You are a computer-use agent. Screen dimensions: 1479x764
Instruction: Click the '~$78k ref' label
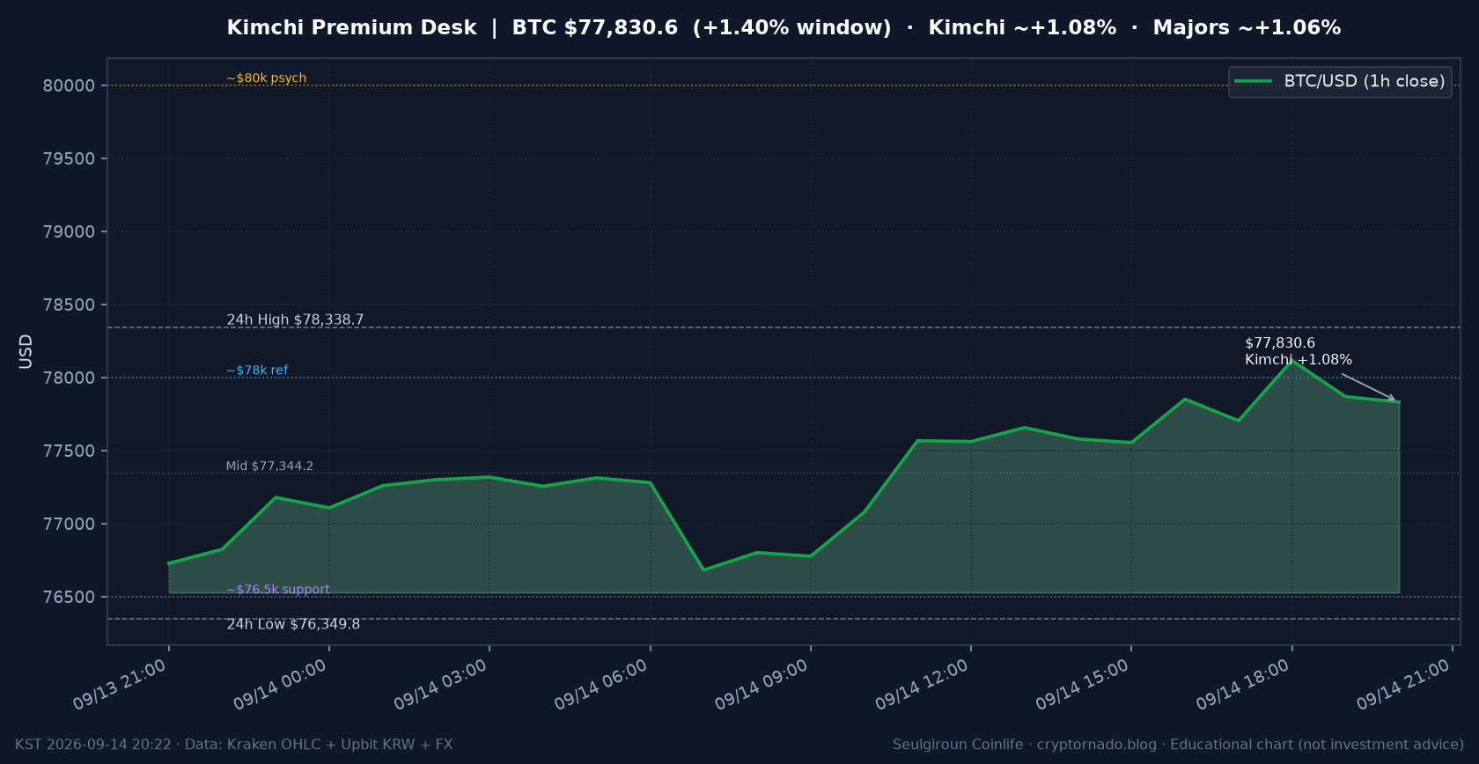257,370
